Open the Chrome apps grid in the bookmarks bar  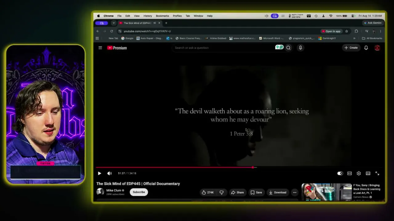97,38
